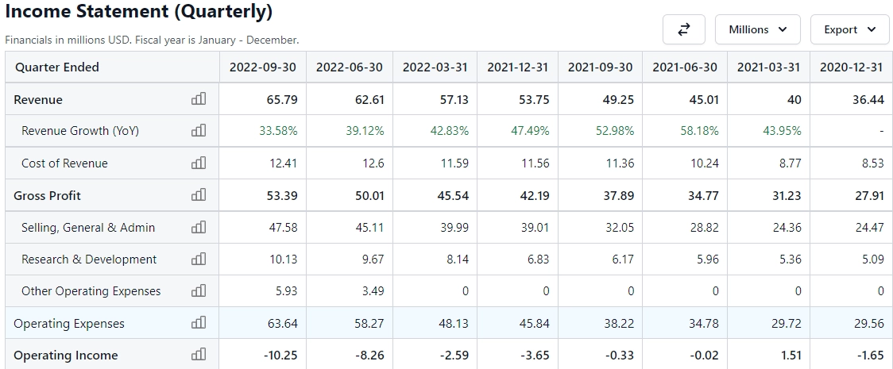
Task: Click chart icon for Selling, General & Admin
Action: tap(199, 228)
